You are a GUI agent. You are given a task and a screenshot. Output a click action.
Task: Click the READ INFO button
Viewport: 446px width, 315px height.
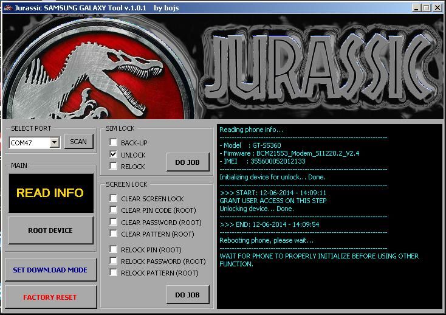pos(51,193)
